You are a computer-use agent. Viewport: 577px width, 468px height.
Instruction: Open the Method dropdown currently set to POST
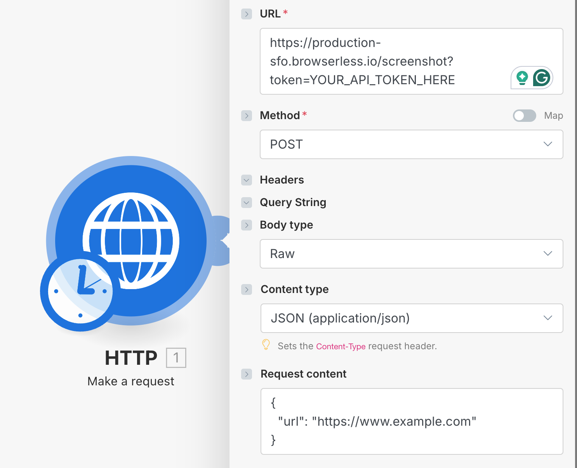click(x=411, y=144)
